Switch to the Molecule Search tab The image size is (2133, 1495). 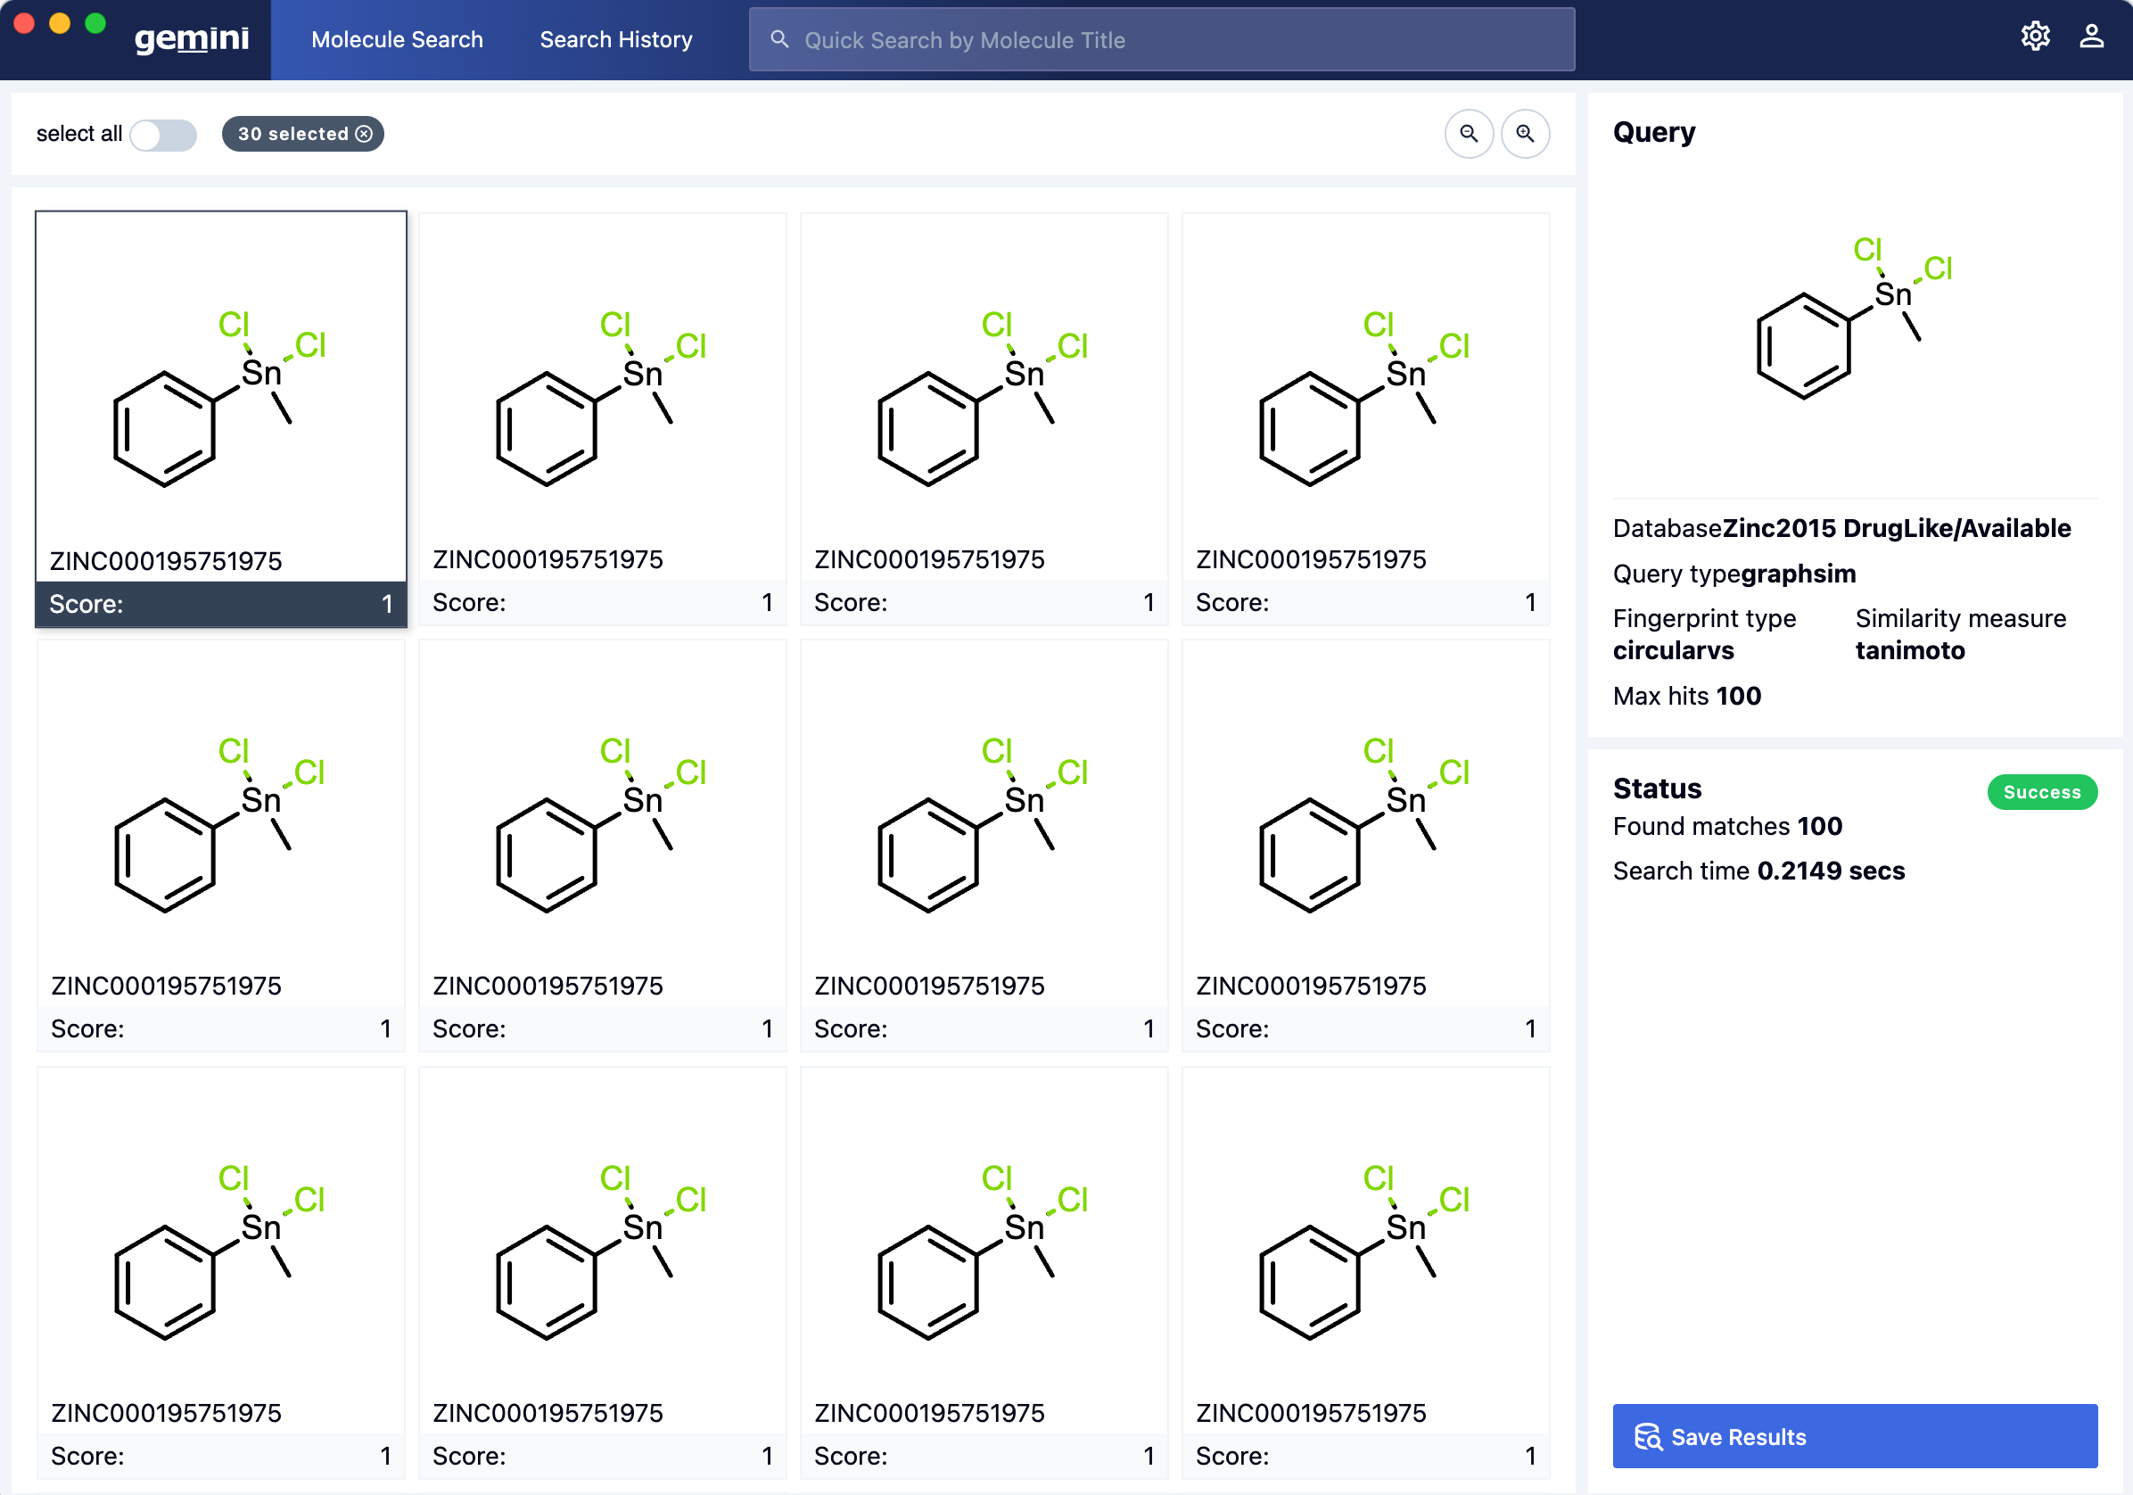coord(397,39)
